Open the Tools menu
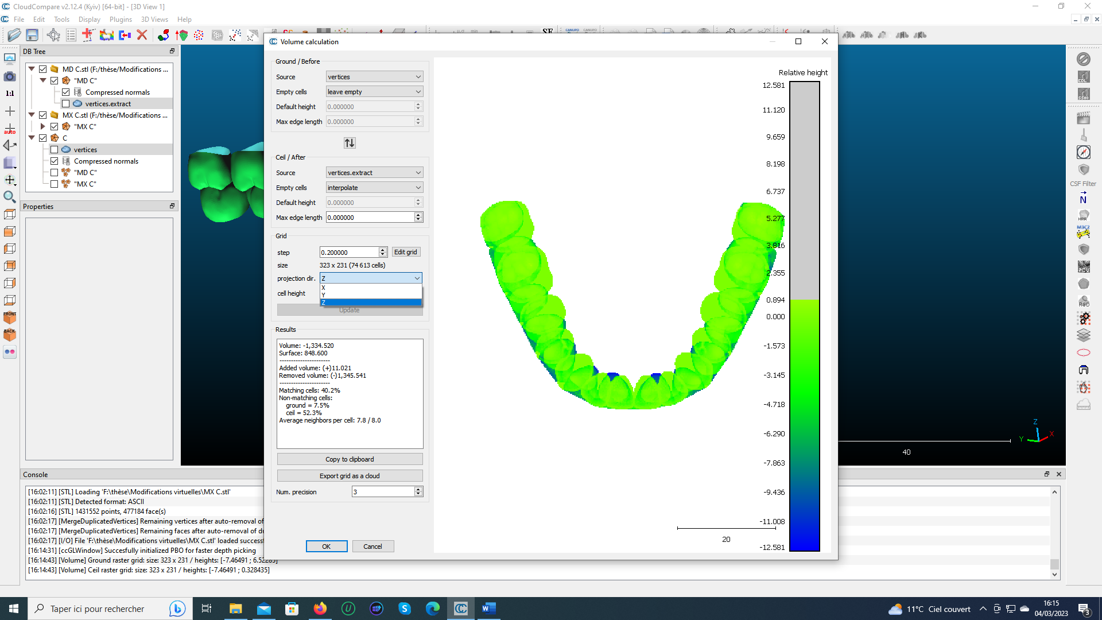 click(x=61, y=20)
